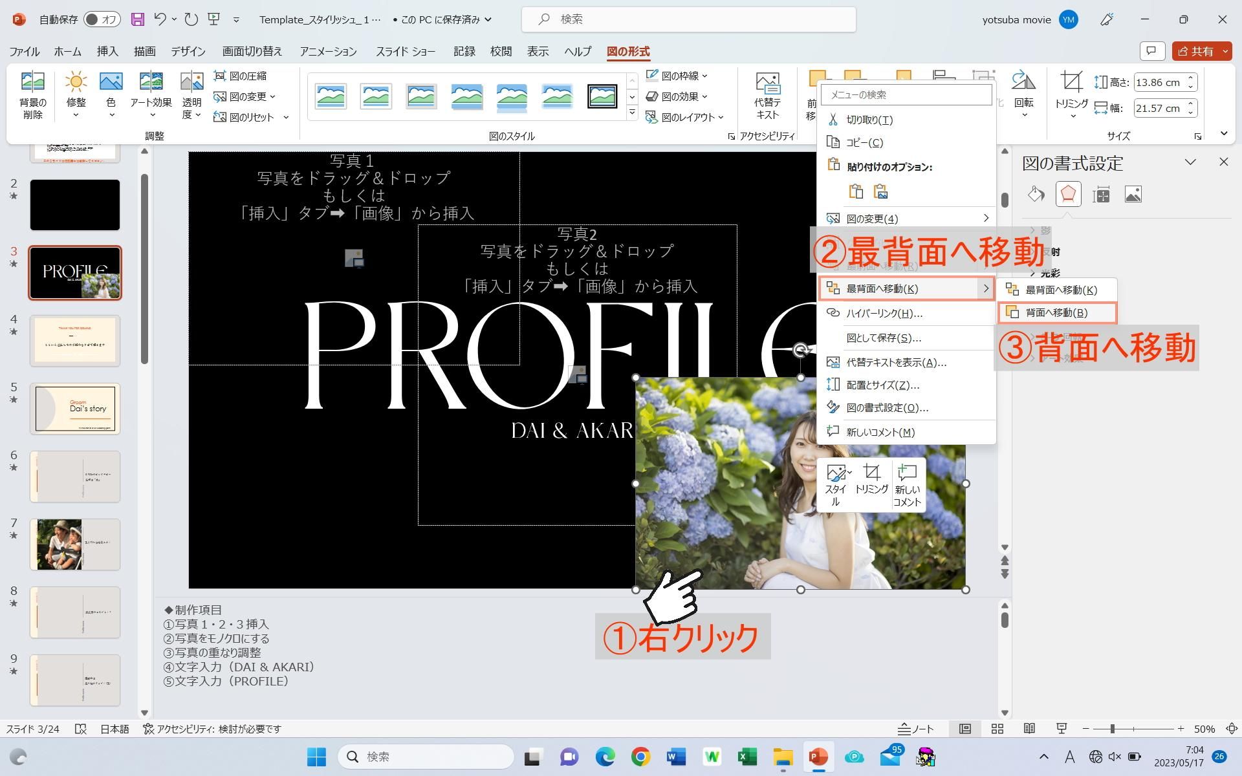The image size is (1242, 776).
Task: Open Picture Layout (図のレイアウト) dropdown
Action: click(685, 117)
